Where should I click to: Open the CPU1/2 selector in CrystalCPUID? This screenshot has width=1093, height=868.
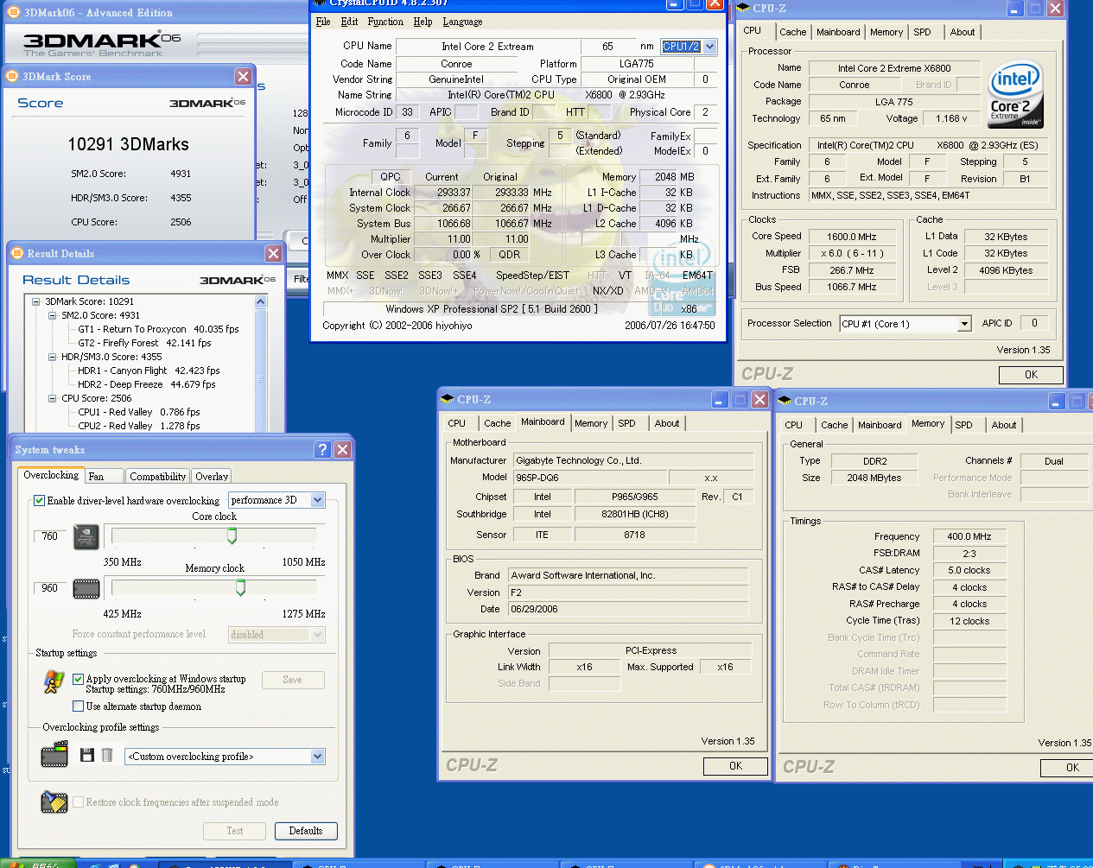(709, 47)
